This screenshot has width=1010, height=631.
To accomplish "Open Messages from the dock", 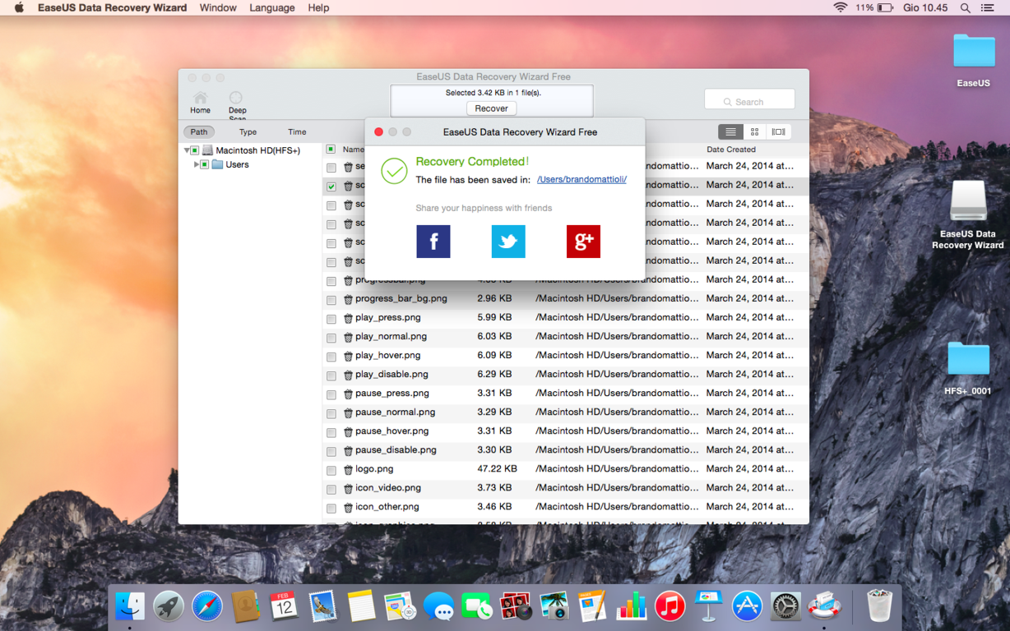I will coord(438,607).
